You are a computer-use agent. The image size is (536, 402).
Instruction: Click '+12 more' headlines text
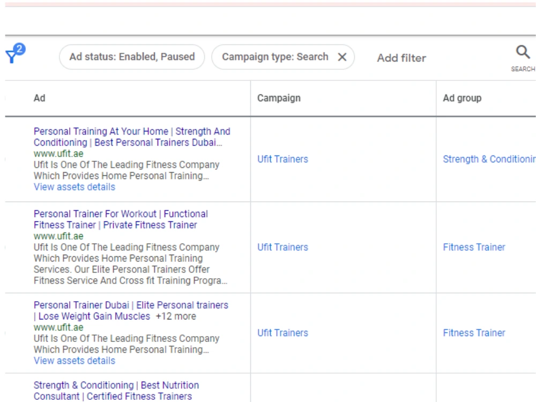176,316
